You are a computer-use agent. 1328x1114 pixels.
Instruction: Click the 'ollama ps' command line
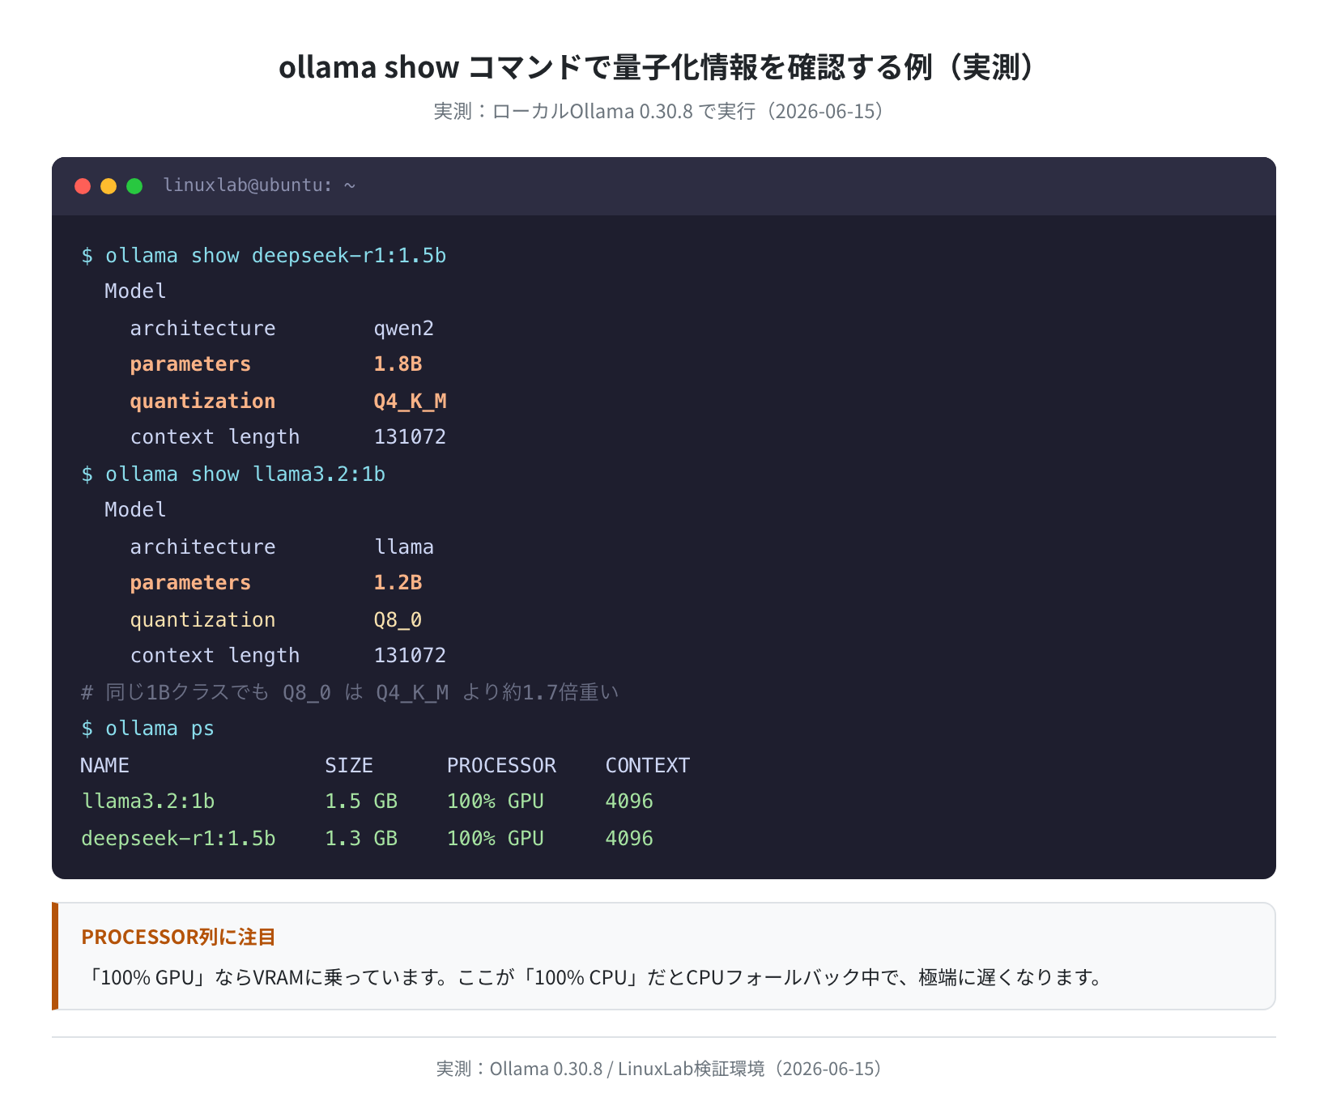click(x=147, y=729)
